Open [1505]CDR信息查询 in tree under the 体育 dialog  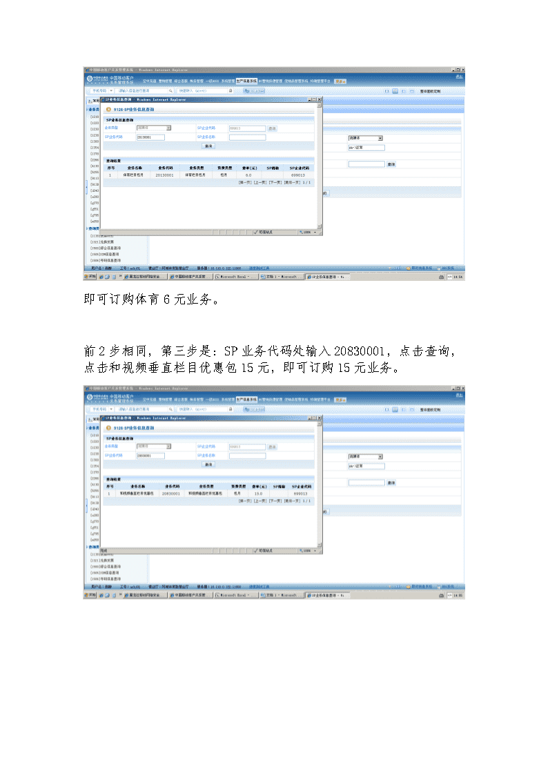coord(104,254)
